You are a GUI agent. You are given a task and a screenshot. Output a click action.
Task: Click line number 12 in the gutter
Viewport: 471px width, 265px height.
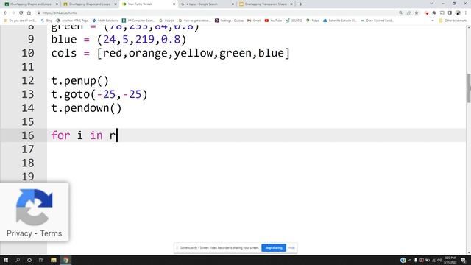click(28, 80)
